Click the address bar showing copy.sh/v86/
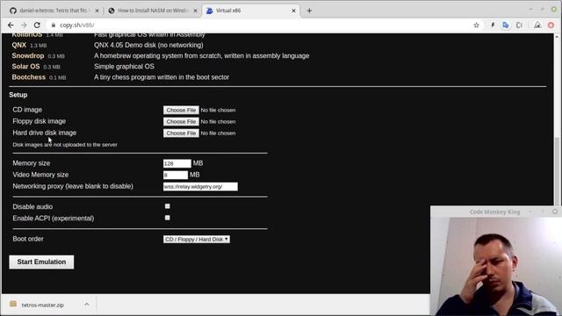Screen dimensions: 562x316 [x=258, y=25]
